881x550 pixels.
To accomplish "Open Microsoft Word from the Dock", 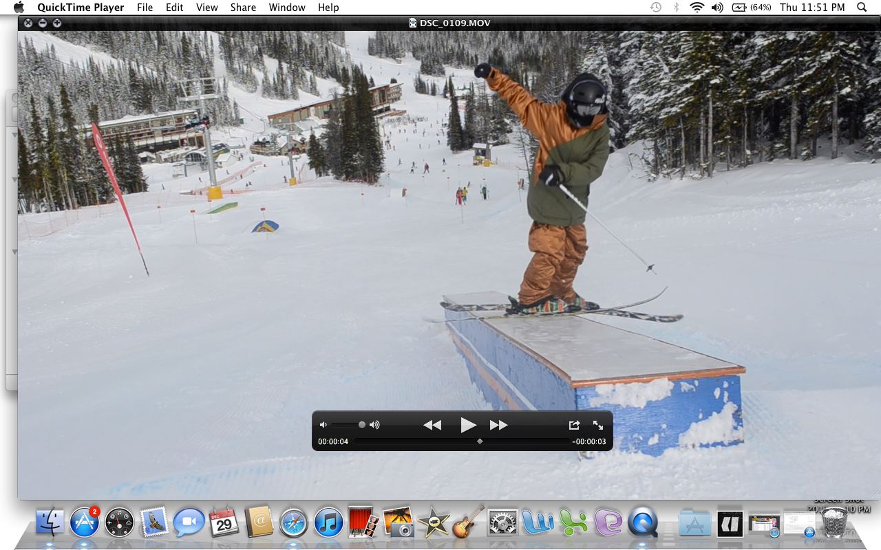I will coord(539,524).
